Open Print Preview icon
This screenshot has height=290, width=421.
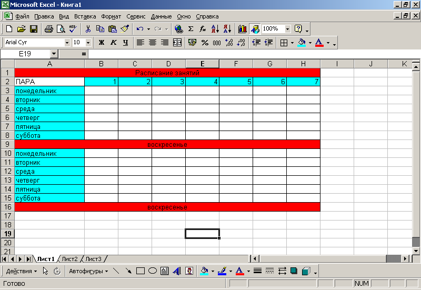(x=61, y=29)
